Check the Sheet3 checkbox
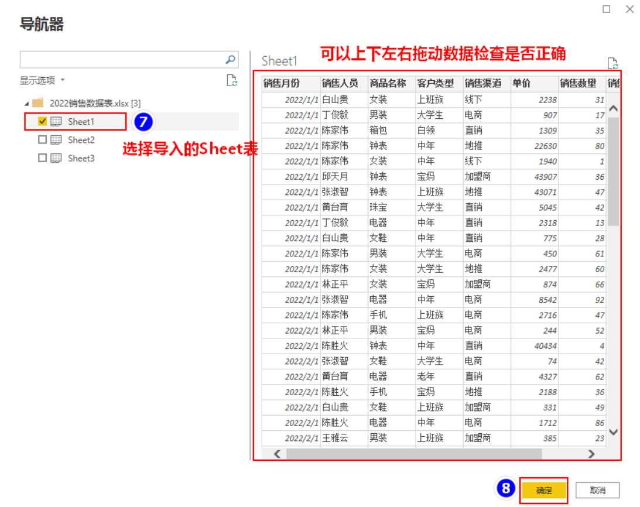 pyautogui.click(x=42, y=158)
